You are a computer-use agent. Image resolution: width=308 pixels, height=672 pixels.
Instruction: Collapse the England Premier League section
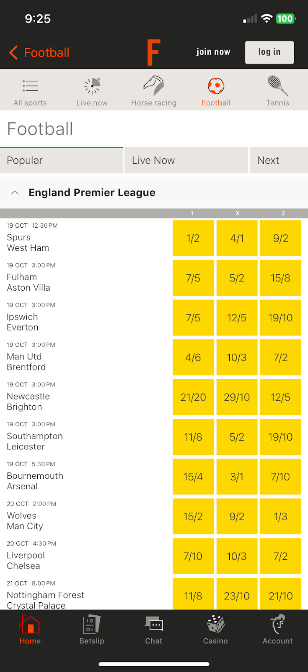point(15,192)
